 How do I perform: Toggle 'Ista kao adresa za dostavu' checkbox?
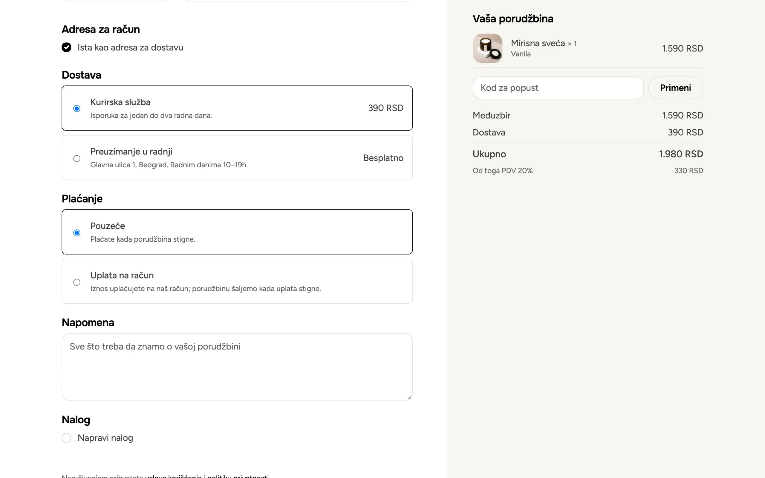tap(66, 48)
